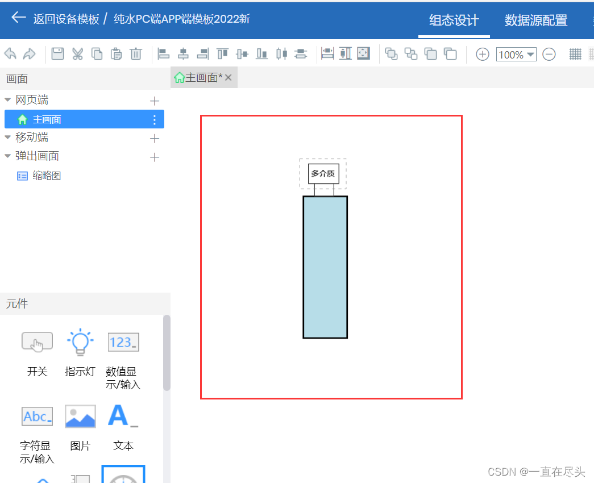The width and height of the screenshot is (594, 483).
Task: Click the third layer order icon
Action: [x=431, y=54]
